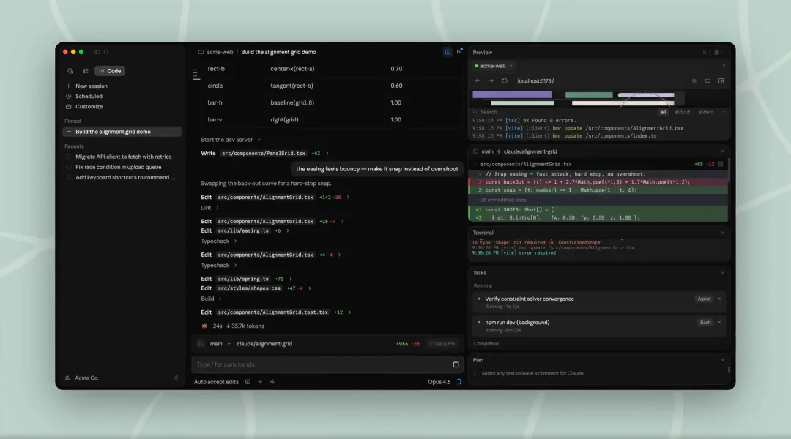Close the Preview panel with its X

(x=705, y=53)
